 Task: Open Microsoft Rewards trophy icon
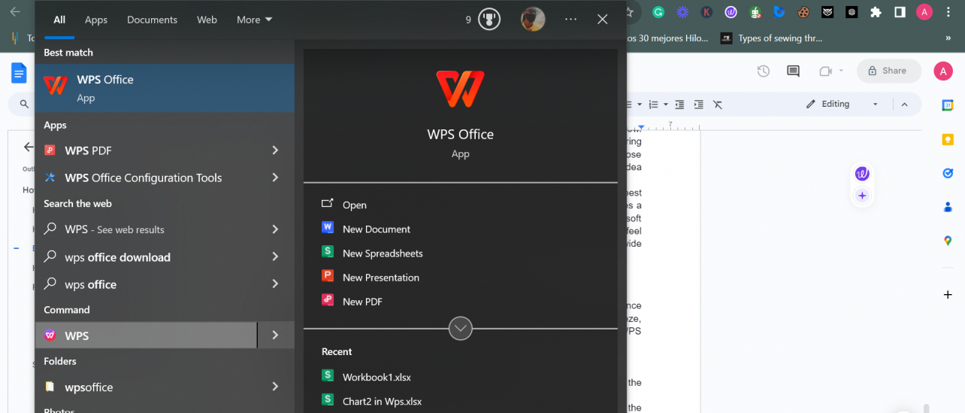click(x=489, y=20)
